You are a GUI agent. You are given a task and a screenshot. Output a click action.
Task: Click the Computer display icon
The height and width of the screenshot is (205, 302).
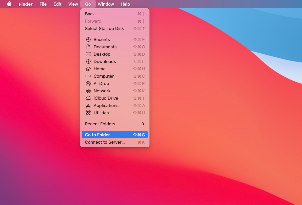[88, 76]
